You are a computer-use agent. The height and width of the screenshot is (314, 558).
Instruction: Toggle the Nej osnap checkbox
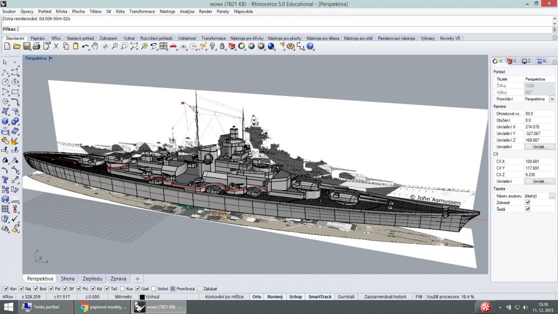[x=21, y=289]
